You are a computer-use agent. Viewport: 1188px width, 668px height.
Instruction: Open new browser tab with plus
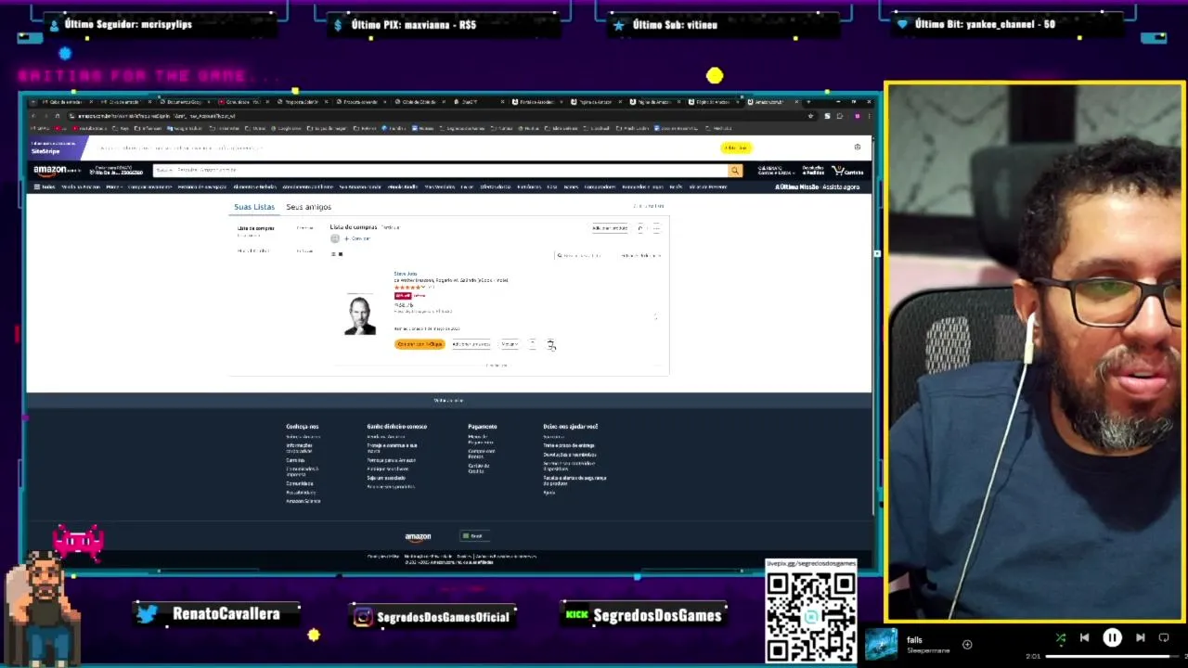(807, 102)
